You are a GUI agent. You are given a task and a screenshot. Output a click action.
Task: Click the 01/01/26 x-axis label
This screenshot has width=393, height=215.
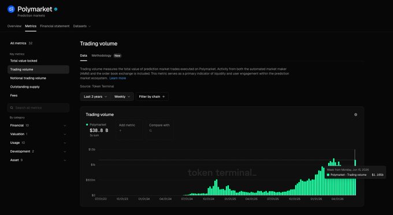(316, 199)
